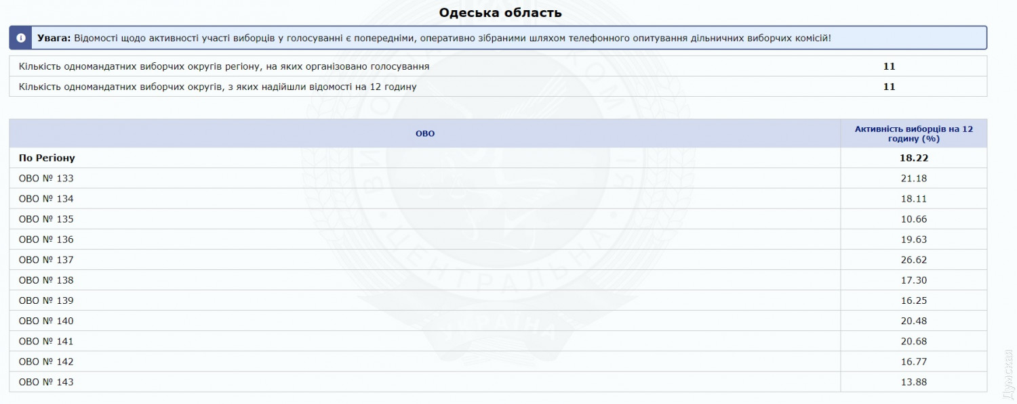Click the bold Увага: warning label
The image size is (1017, 404).
point(53,38)
